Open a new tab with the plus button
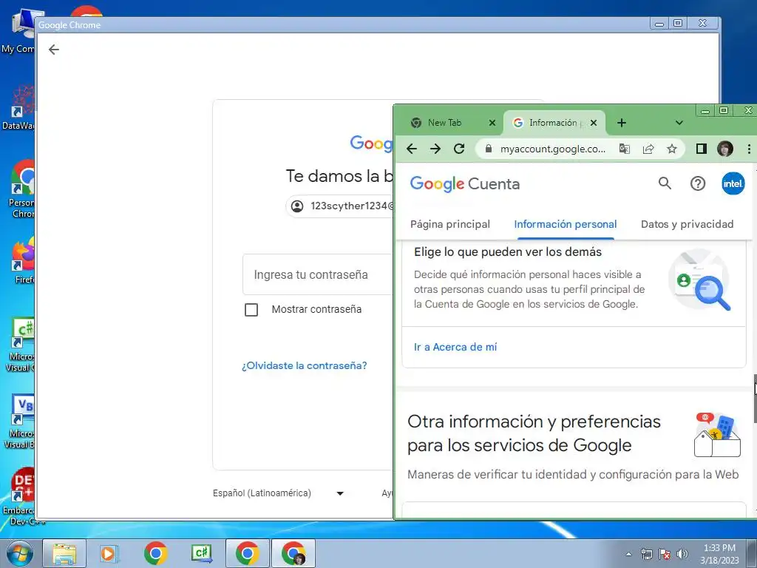This screenshot has height=568, width=757. [621, 123]
